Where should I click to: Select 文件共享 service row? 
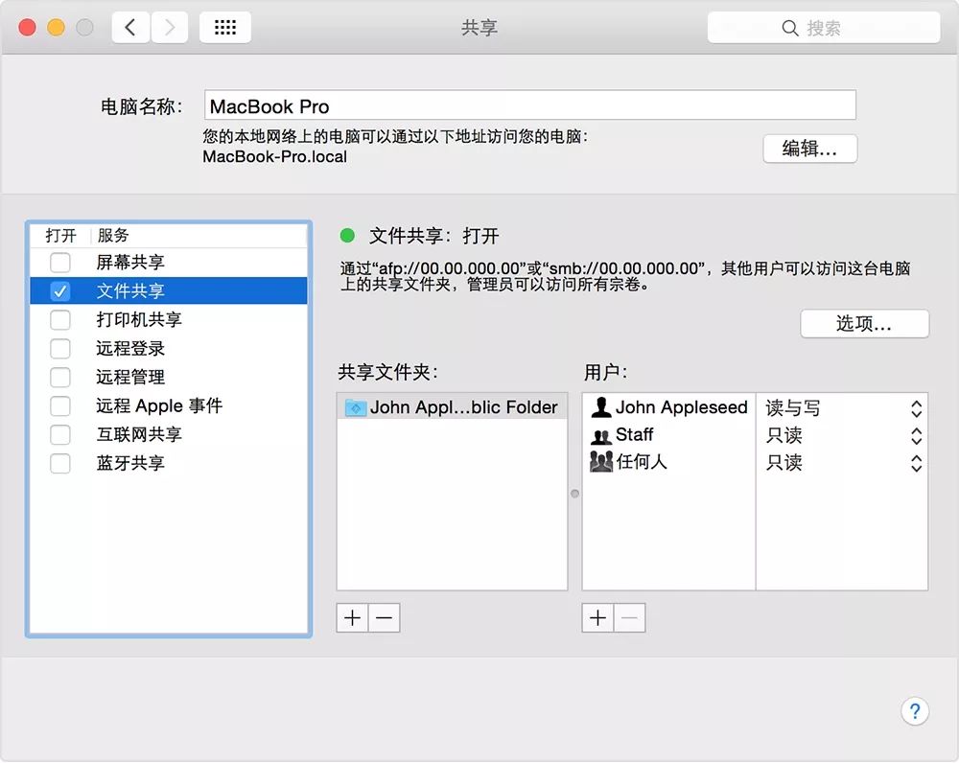[169, 291]
